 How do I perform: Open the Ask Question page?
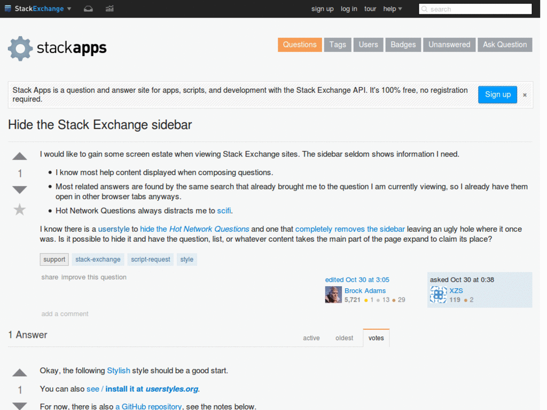pos(505,45)
